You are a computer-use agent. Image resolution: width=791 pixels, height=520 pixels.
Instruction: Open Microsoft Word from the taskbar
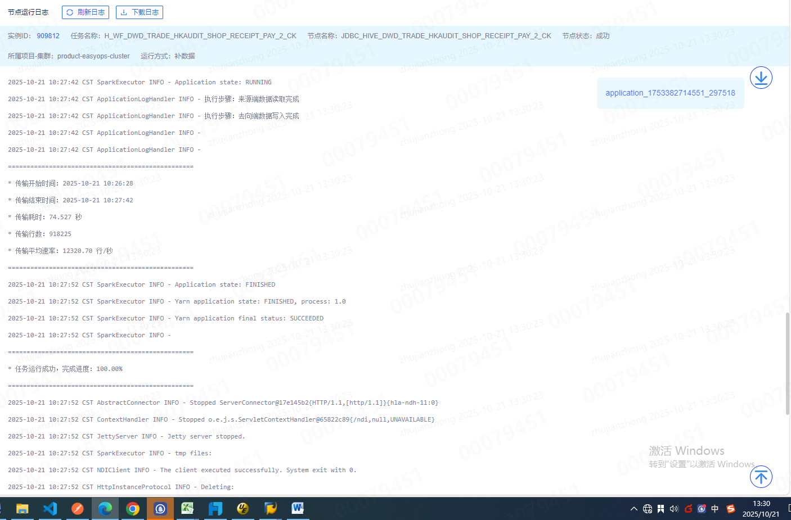[298, 509]
